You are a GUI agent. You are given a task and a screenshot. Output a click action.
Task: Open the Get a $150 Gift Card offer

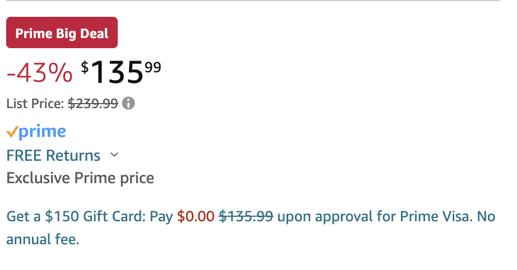[x=251, y=228]
